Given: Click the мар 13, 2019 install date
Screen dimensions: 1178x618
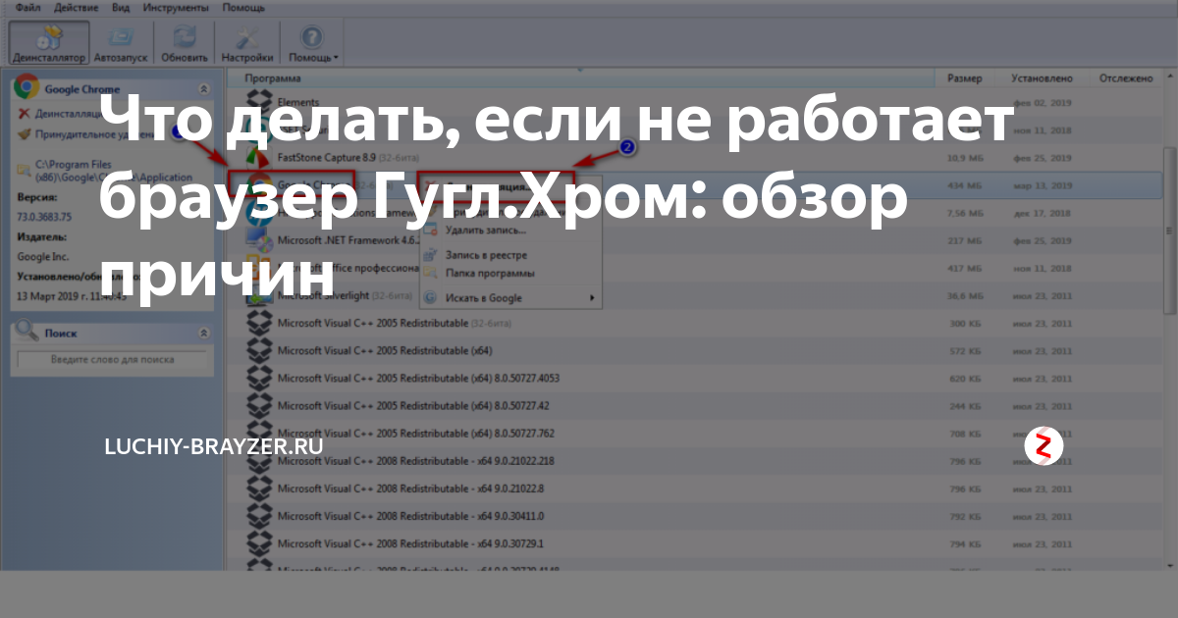Looking at the screenshot, I should pyautogui.click(x=1044, y=185).
